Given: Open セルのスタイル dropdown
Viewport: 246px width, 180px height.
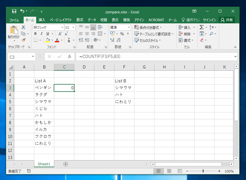Looking at the screenshot, I should [x=148, y=40].
